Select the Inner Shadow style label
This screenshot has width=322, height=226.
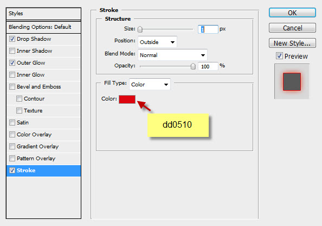click(x=34, y=51)
